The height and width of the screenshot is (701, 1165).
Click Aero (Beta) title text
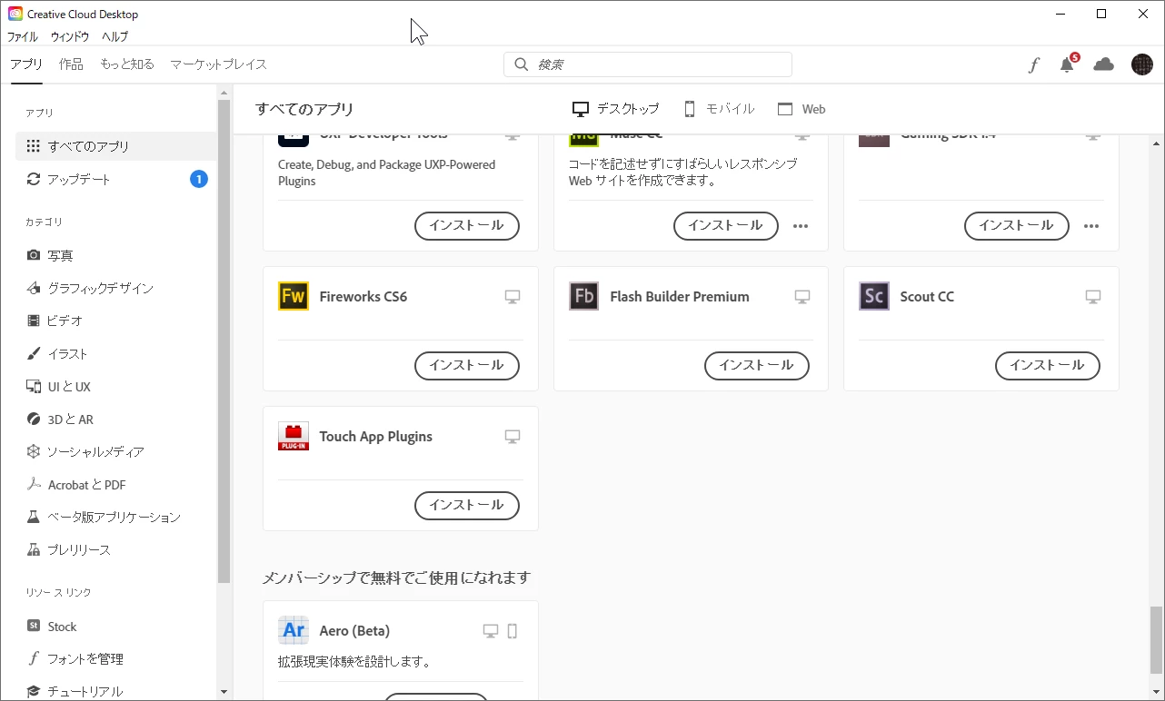354,631
